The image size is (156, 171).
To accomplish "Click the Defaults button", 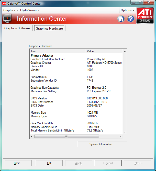I will pos(137,163).
